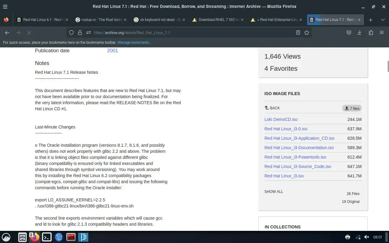This screenshot has width=389, height=243.
Task: Select the 1,646 Views text
Action: [x=282, y=56]
